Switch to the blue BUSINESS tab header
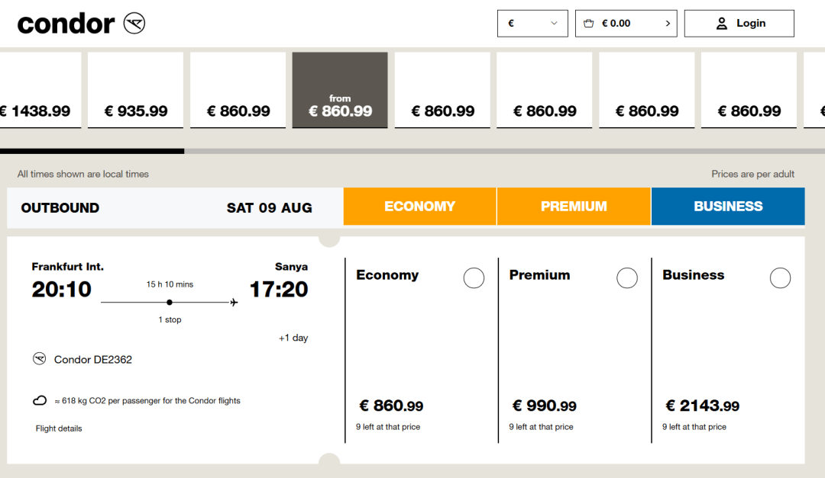Viewport: 825px width, 478px height. 728,207
